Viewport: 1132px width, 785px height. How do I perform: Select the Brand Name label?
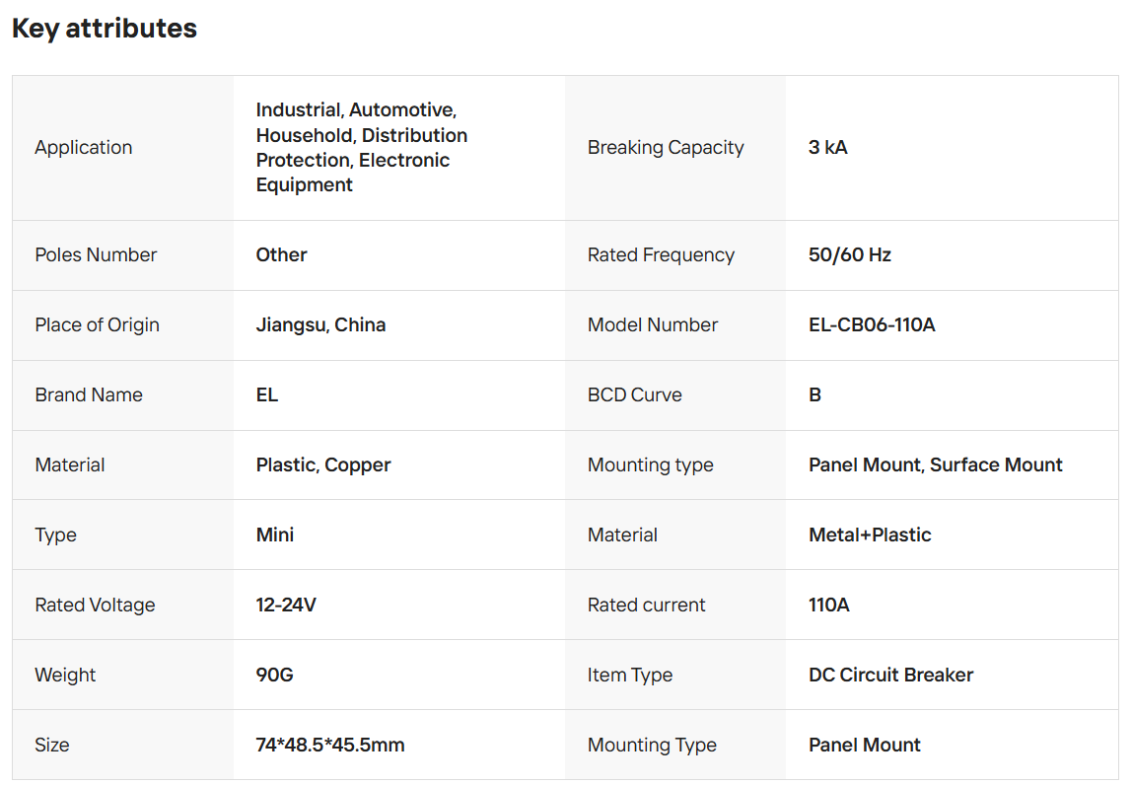click(x=89, y=395)
